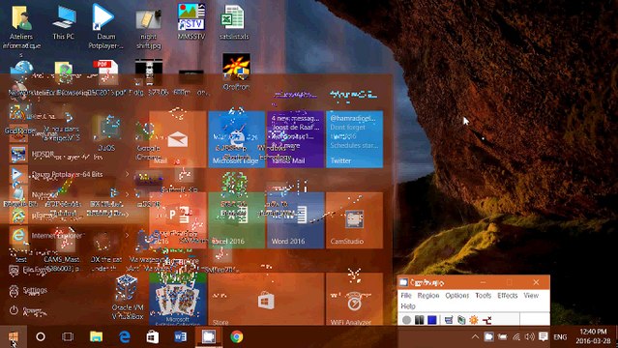Image resolution: width=618 pixels, height=348 pixels.
Task: Click CamStudio's blue Stop button
Action: (432, 320)
